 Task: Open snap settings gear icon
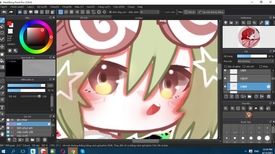[104, 12]
